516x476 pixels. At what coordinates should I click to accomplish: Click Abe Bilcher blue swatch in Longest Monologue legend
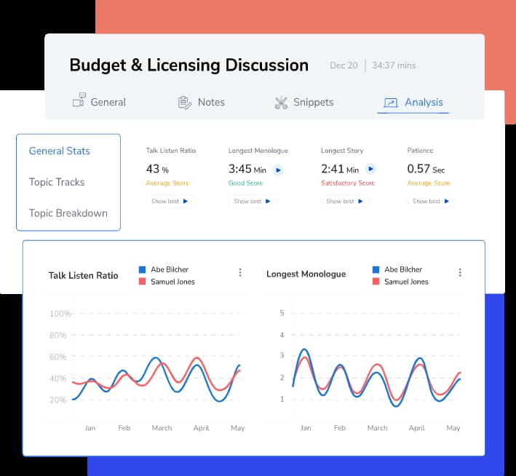pos(376,269)
